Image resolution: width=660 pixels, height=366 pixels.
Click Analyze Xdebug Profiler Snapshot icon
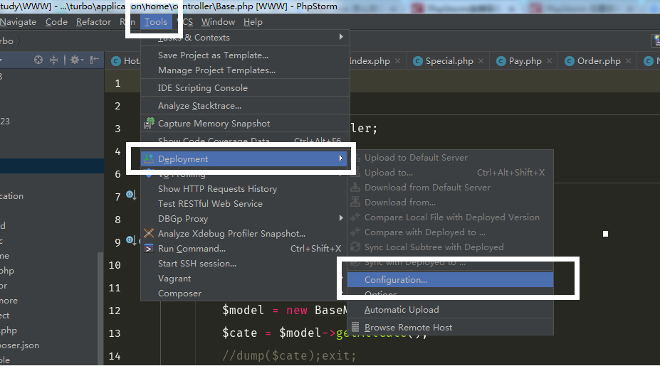pyautogui.click(x=149, y=233)
